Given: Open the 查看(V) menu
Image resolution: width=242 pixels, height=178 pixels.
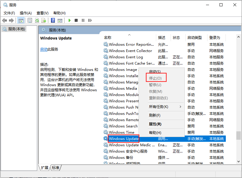Looking at the screenshot, I should coord(43,13).
